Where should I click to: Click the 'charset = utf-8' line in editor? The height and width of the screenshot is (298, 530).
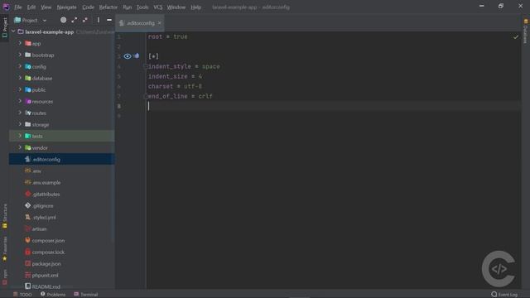(x=175, y=86)
